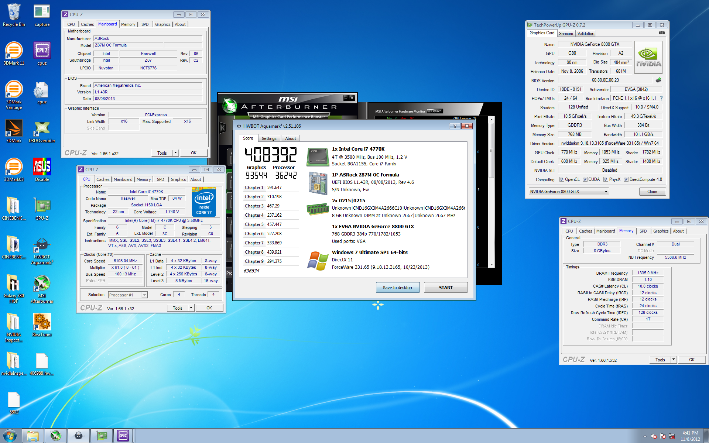Image resolution: width=709 pixels, height=443 pixels.
Task: Open the 406988.hw file on the desktop
Action: click(x=42, y=364)
